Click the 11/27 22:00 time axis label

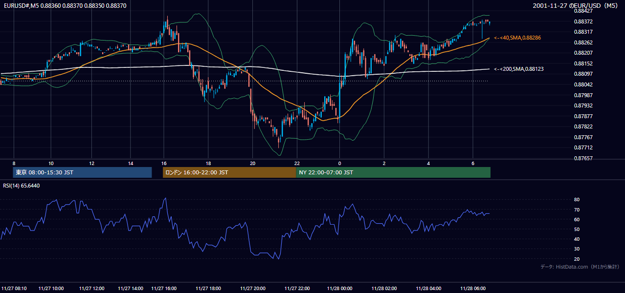click(297, 288)
